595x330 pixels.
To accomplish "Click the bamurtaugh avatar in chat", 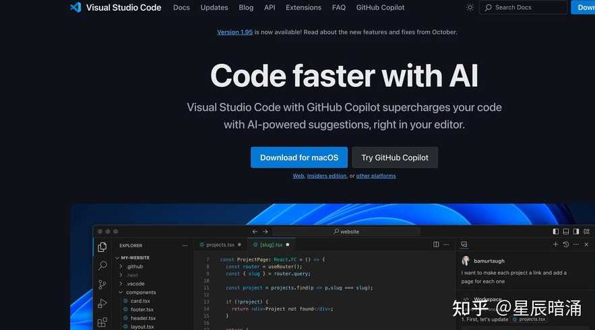I will click(x=466, y=261).
